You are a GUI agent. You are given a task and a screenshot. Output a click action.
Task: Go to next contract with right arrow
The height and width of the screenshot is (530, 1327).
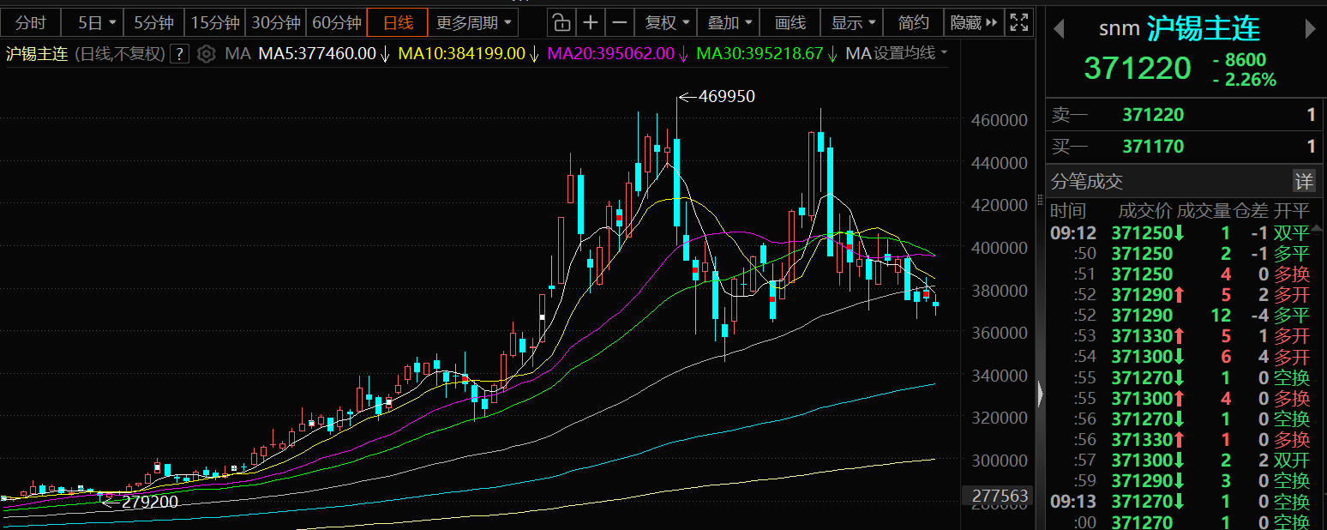point(1310,29)
